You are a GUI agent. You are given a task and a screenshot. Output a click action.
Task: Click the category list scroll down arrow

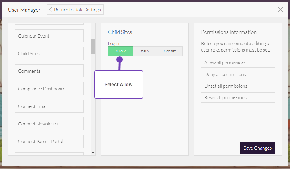pos(93,153)
